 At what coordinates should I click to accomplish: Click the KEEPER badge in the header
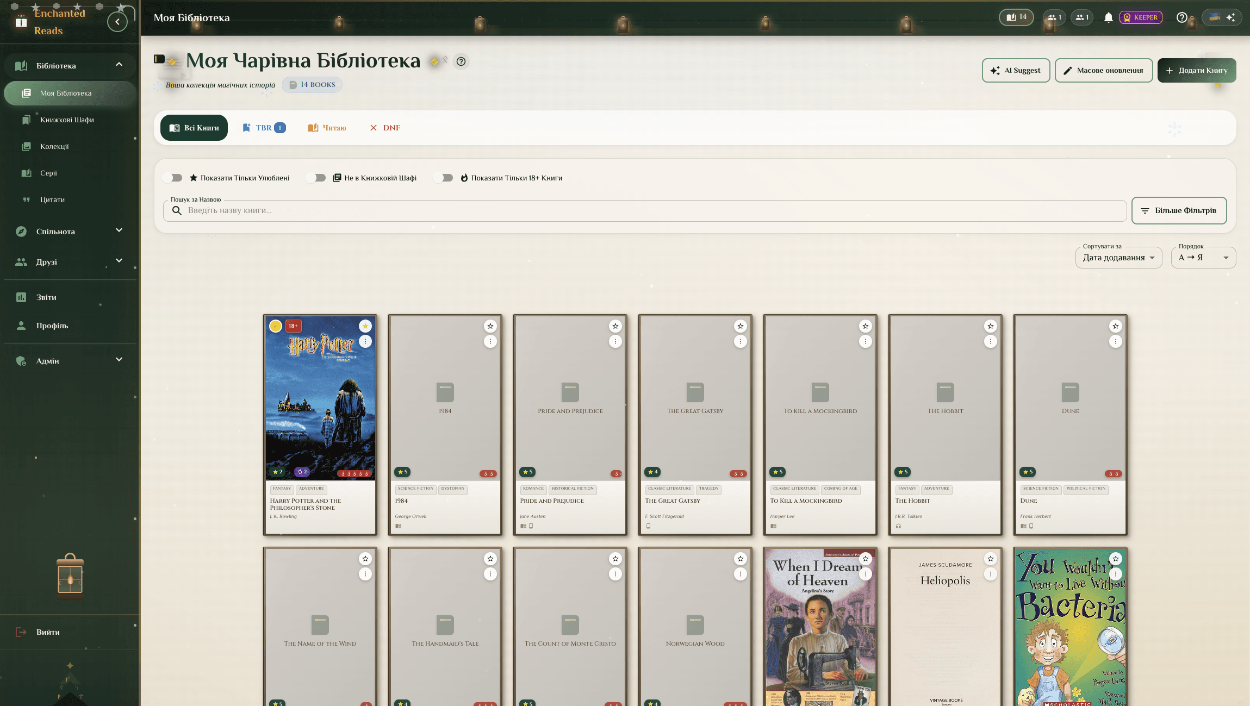[x=1140, y=17]
